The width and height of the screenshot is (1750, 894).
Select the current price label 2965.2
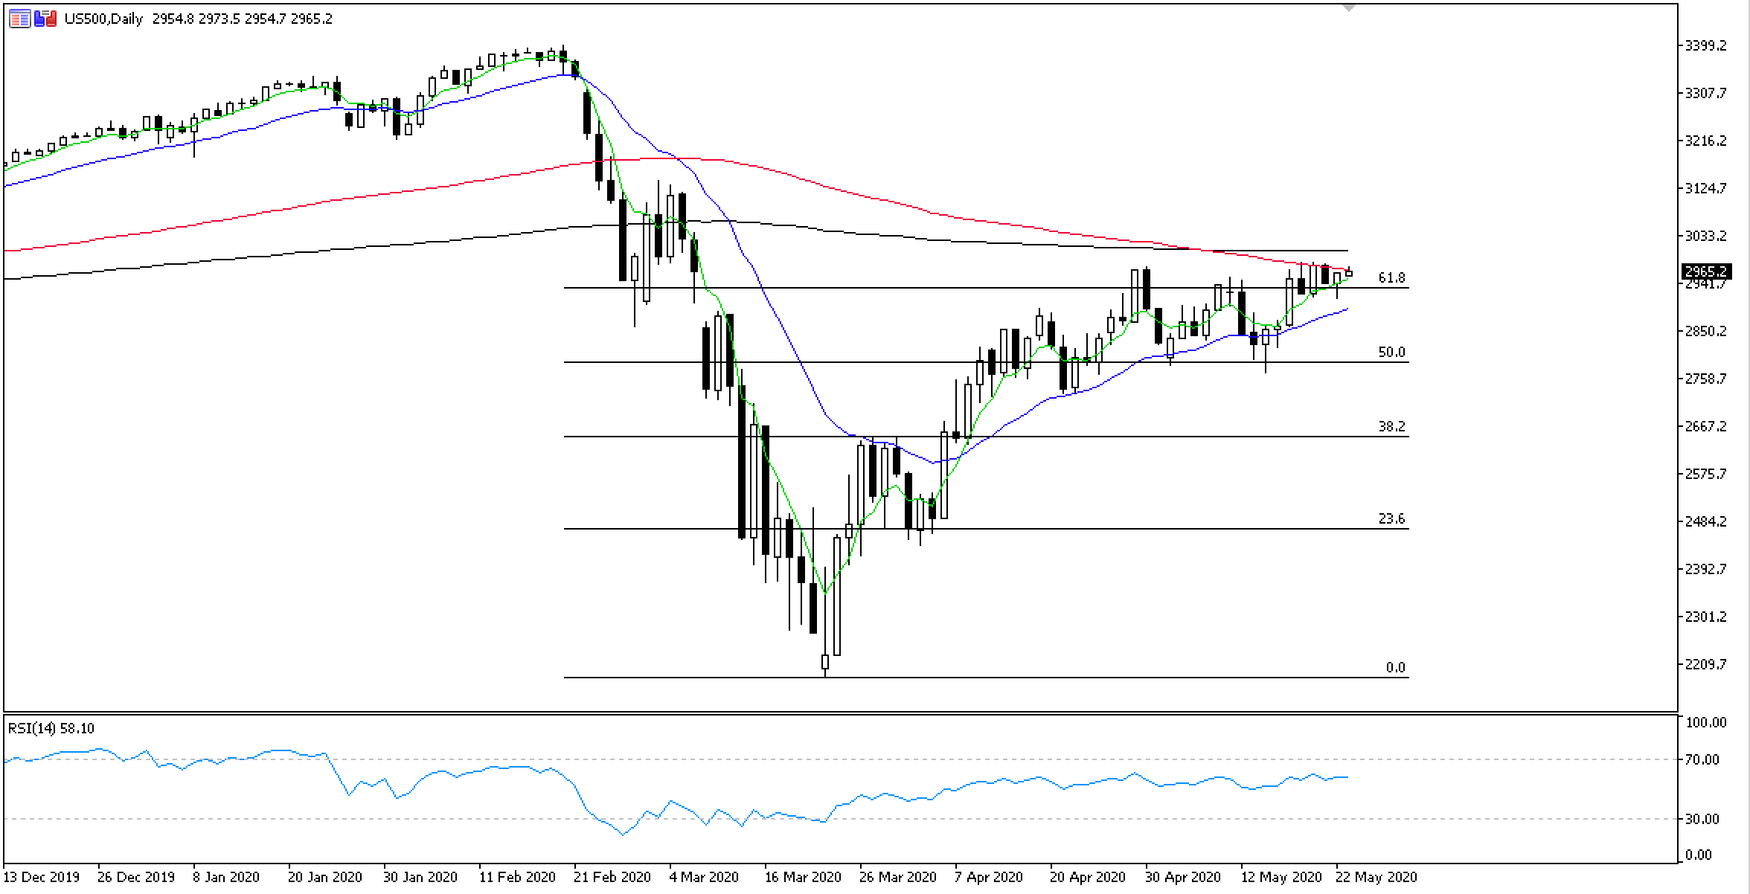[1705, 271]
